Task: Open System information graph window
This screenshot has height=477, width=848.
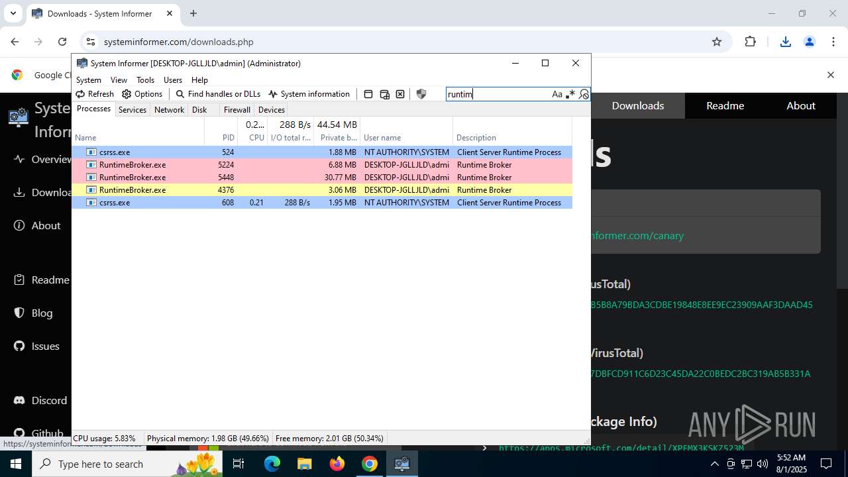Action: point(309,94)
